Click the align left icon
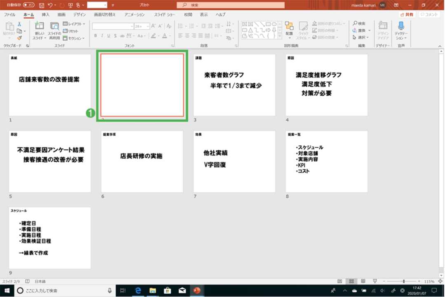The height and width of the screenshot is (297, 445). tap(180, 36)
